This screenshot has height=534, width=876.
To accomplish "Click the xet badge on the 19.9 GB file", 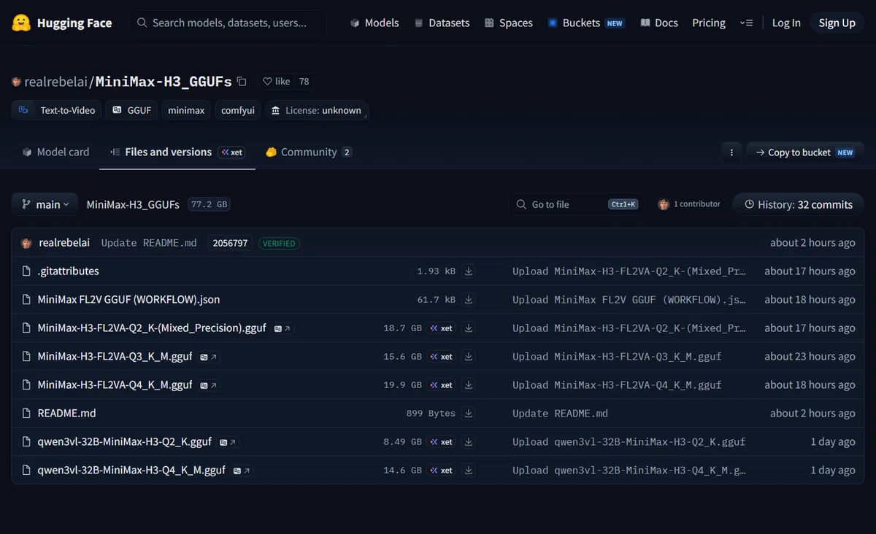I will pyautogui.click(x=442, y=385).
